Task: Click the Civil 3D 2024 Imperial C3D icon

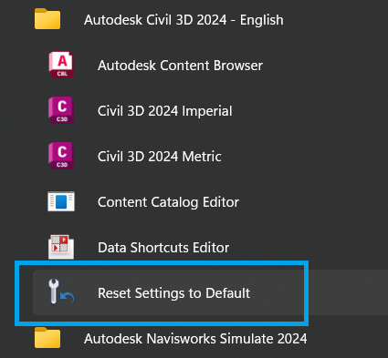Action: coord(61,110)
